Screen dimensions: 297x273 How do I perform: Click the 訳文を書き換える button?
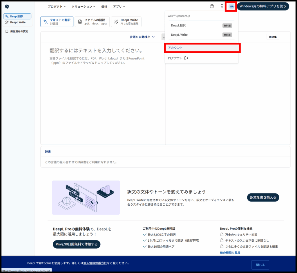[x=263, y=197]
